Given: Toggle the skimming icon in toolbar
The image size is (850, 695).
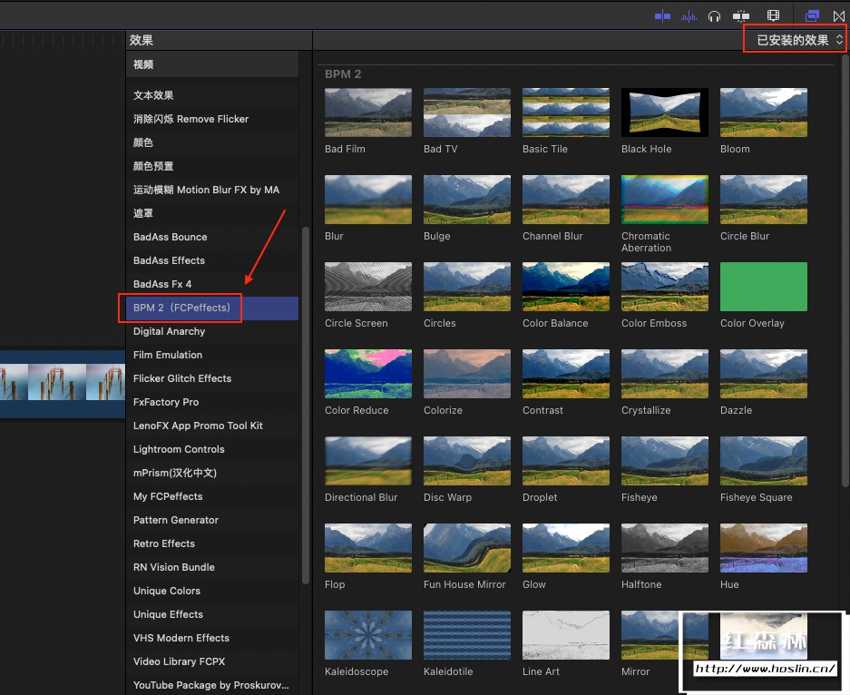Looking at the screenshot, I should pos(662,15).
